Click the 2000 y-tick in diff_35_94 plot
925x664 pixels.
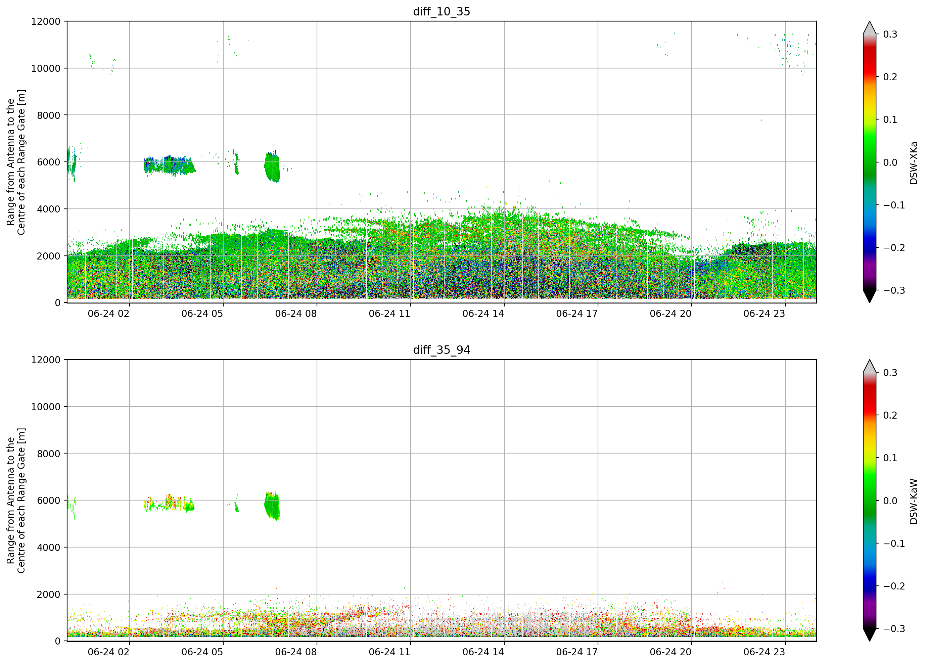click(49, 594)
